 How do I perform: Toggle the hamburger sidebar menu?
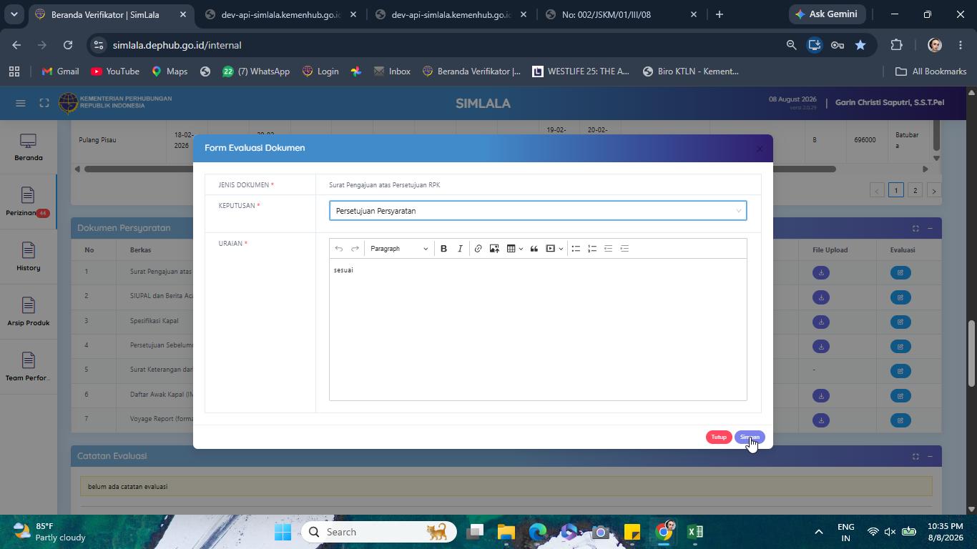[x=21, y=104]
